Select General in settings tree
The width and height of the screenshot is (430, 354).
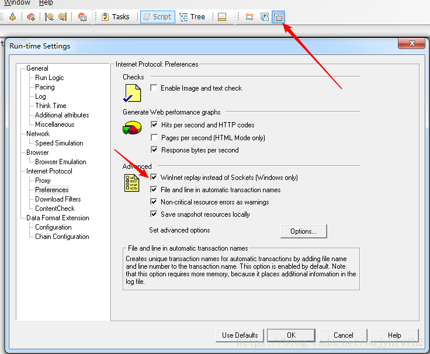(x=37, y=68)
